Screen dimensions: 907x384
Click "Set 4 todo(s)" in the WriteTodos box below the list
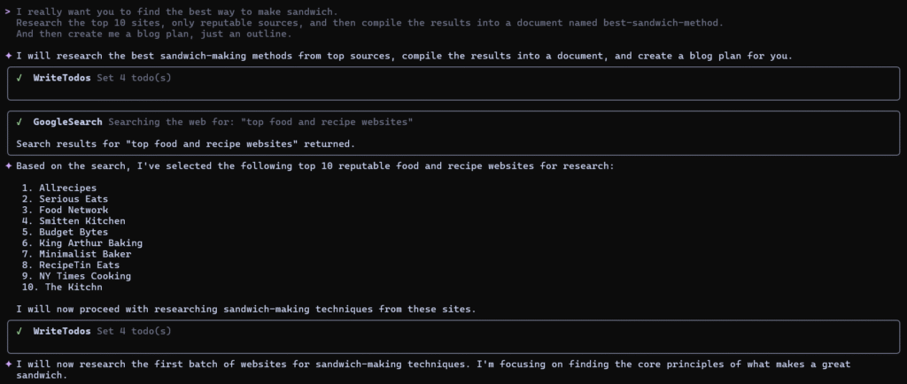click(134, 331)
